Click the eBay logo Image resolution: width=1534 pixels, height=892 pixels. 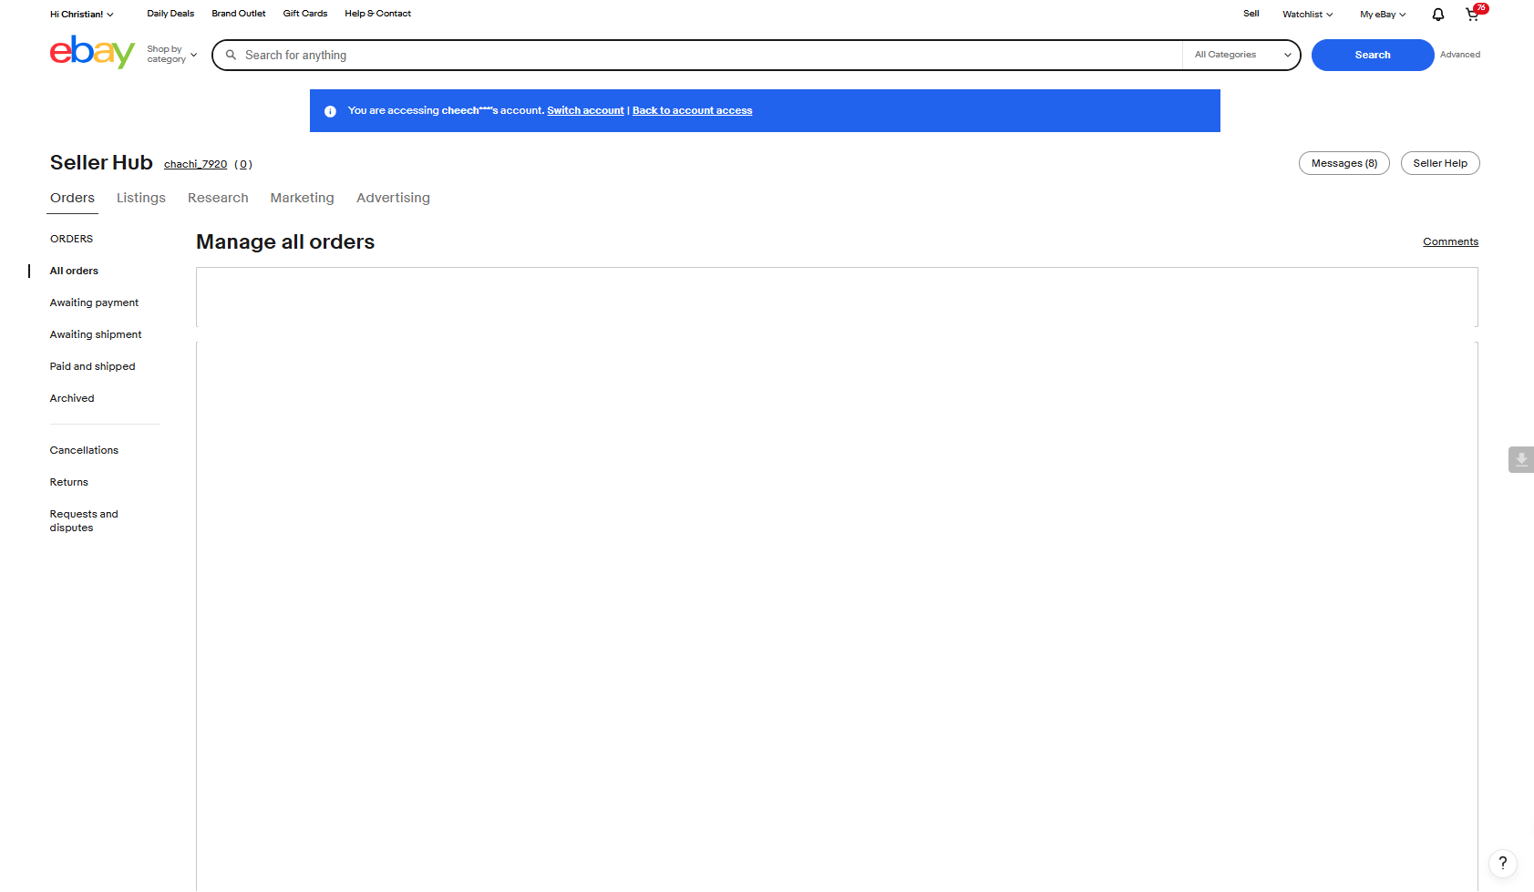coord(92,53)
